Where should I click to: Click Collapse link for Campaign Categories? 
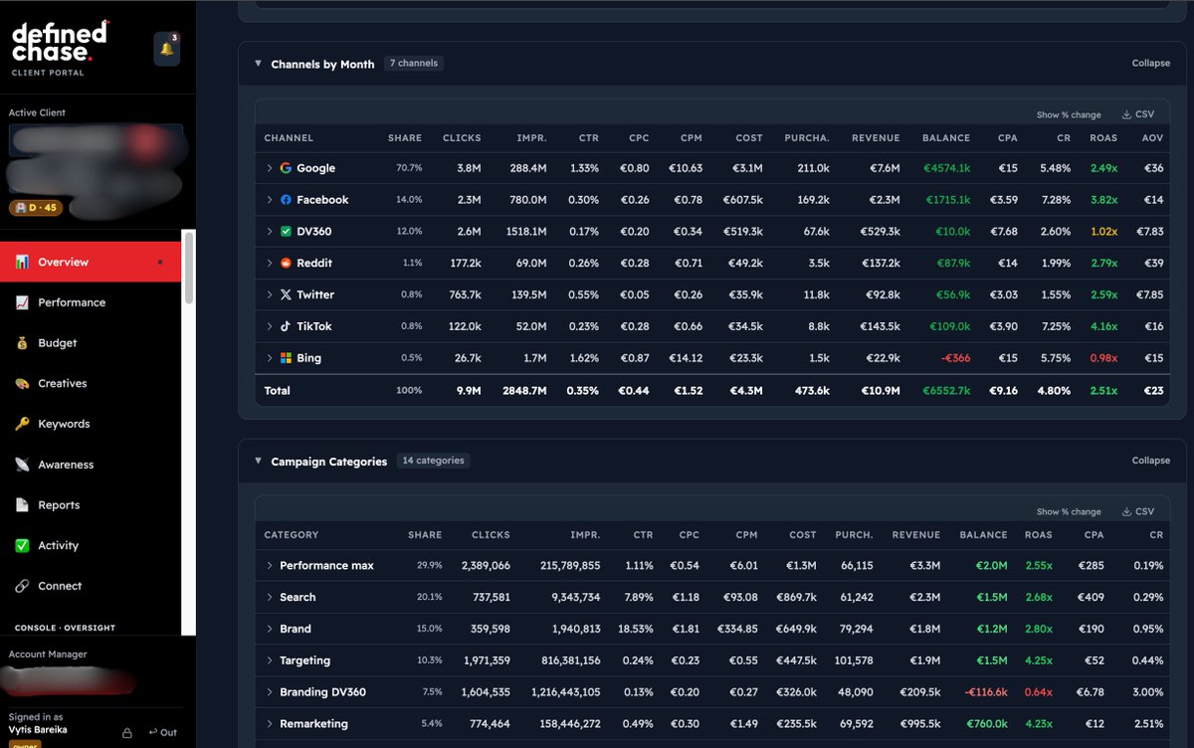(x=1151, y=461)
